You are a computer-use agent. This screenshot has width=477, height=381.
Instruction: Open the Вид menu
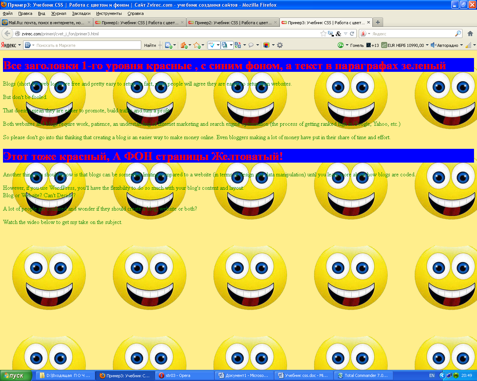pyautogui.click(x=41, y=13)
